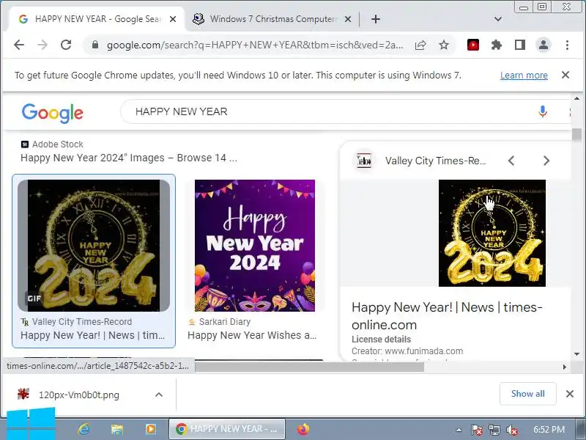Launch Windows Media Player from taskbar
586x440 pixels.
click(151, 429)
